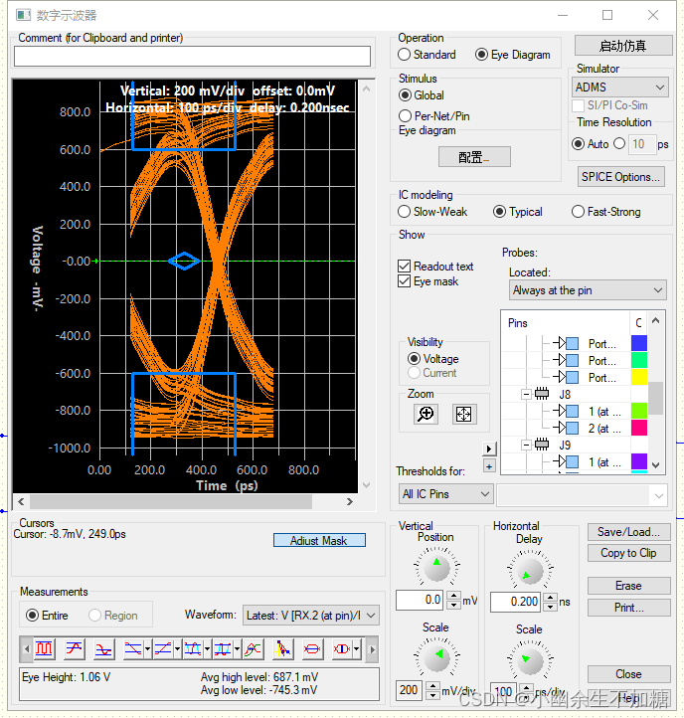Select the falling-edge time measurement icon

coord(133,648)
